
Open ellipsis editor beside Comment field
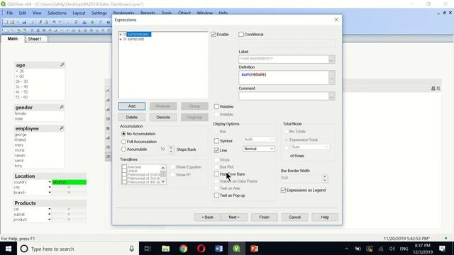[332, 96]
